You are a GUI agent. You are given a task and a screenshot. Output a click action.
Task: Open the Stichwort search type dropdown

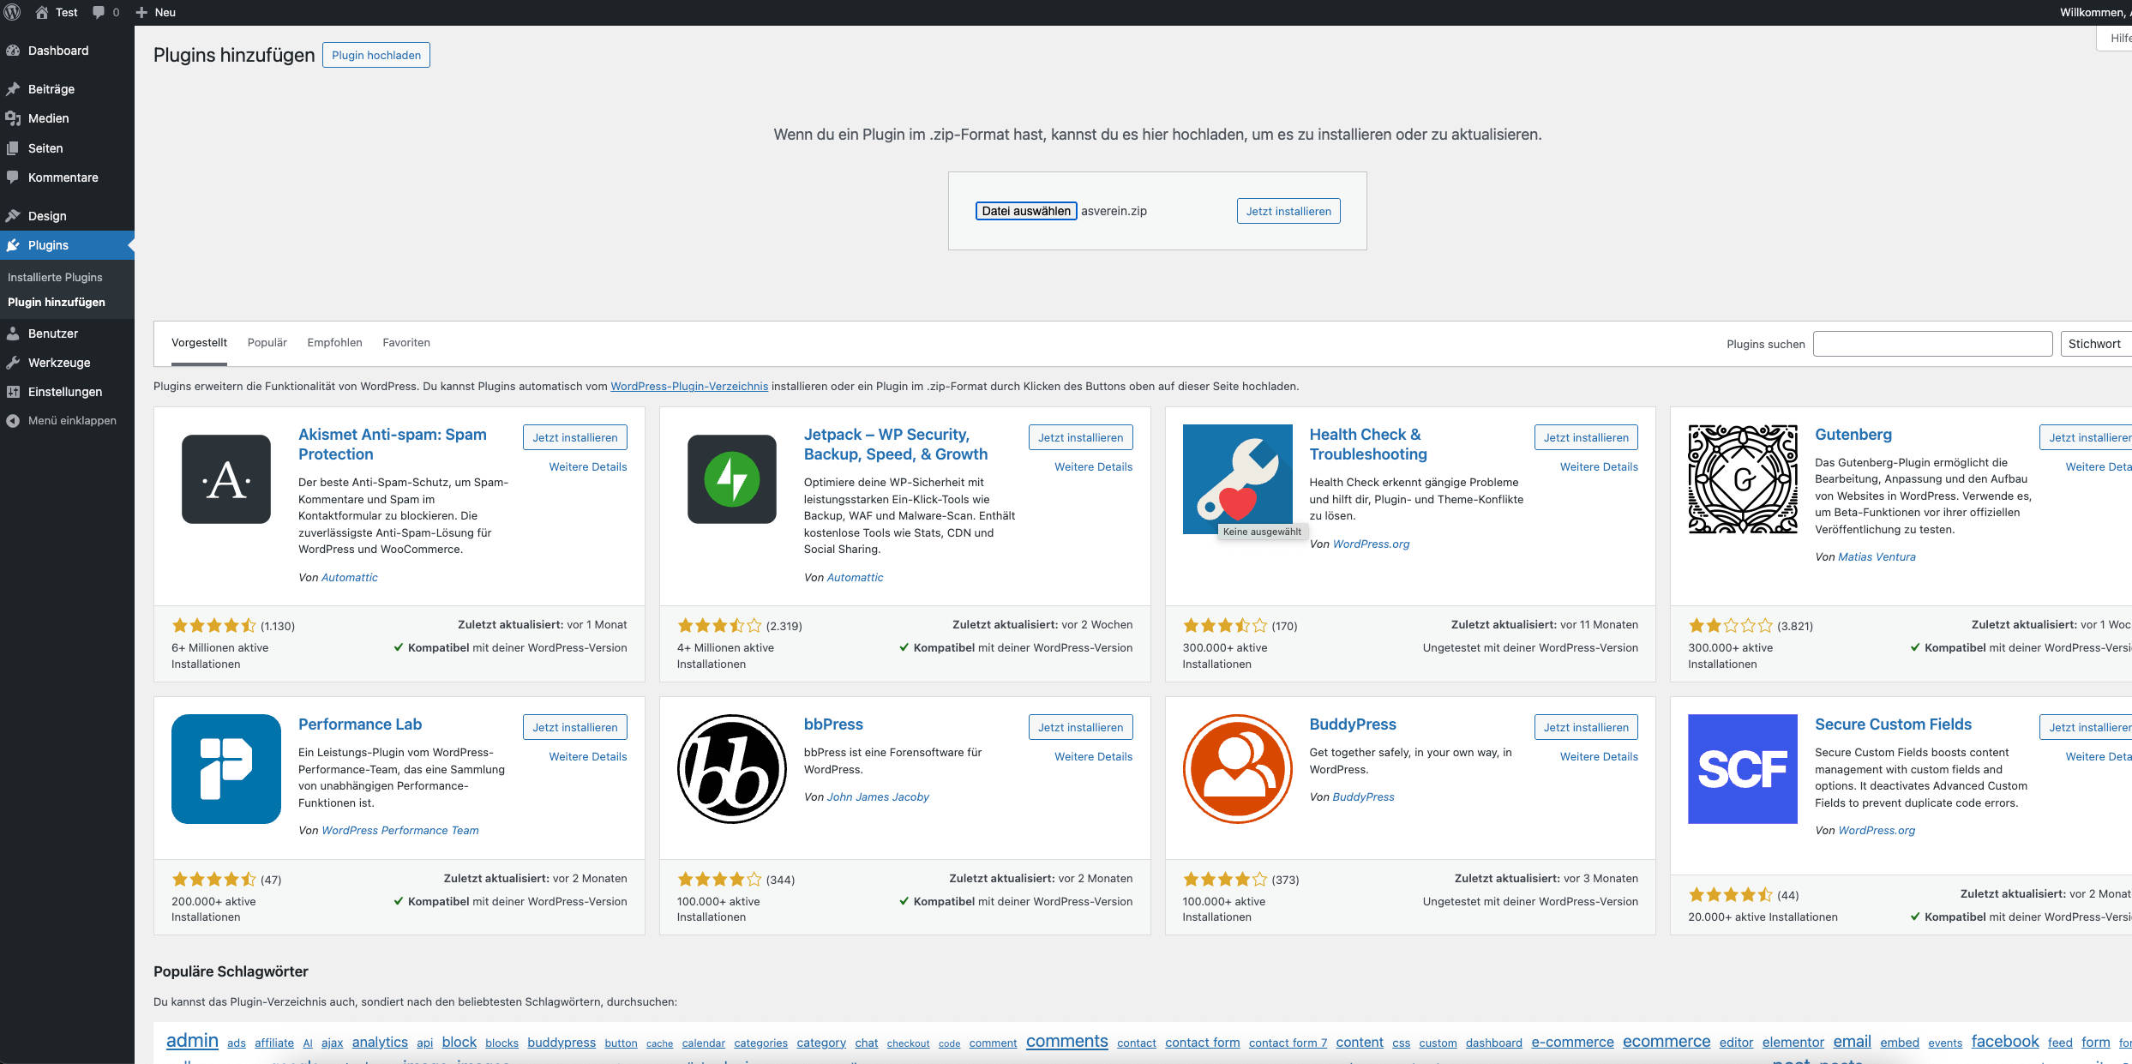(2096, 344)
